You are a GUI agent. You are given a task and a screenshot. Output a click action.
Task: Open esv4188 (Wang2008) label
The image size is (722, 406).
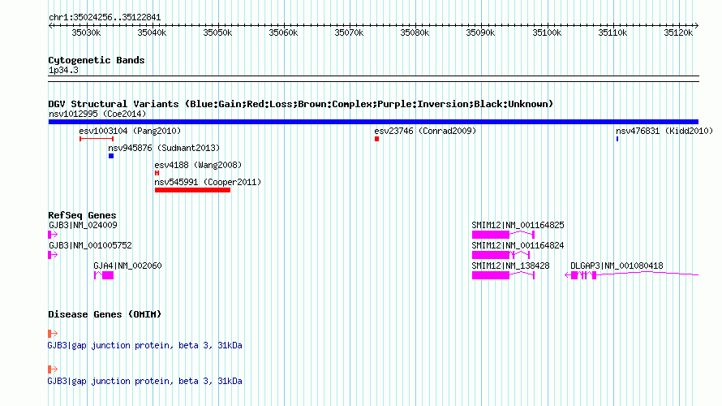tap(198, 165)
